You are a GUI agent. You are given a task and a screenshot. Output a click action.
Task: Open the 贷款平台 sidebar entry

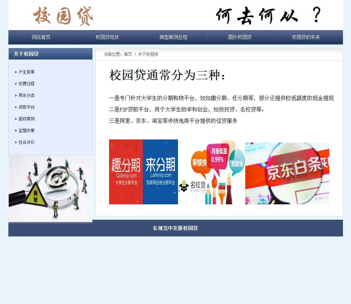pyautogui.click(x=26, y=107)
